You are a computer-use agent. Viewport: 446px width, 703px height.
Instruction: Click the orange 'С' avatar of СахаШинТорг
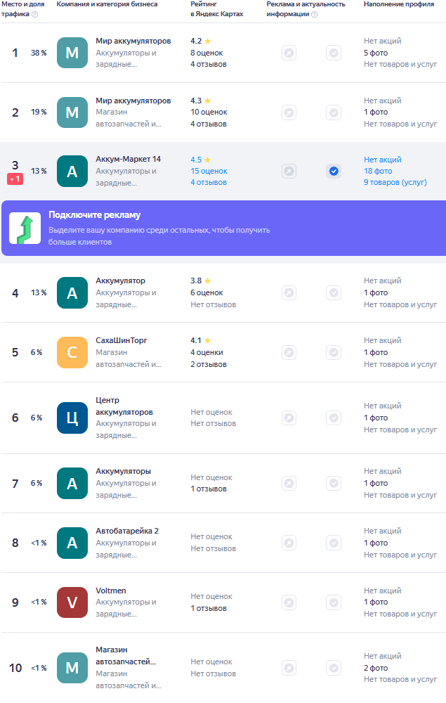pyautogui.click(x=72, y=352)
